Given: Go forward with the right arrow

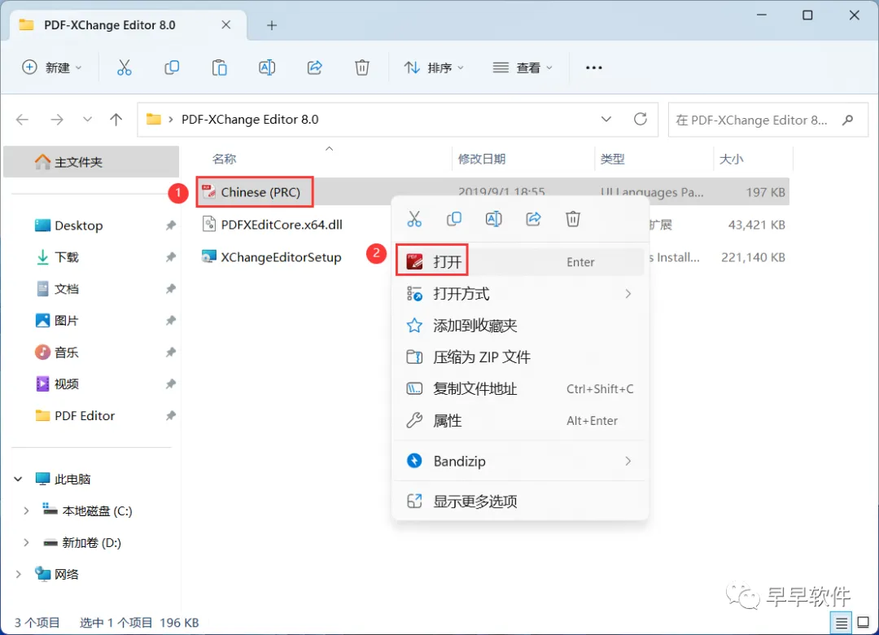Looking at the screenshot, I should click(x=57, y=120).
